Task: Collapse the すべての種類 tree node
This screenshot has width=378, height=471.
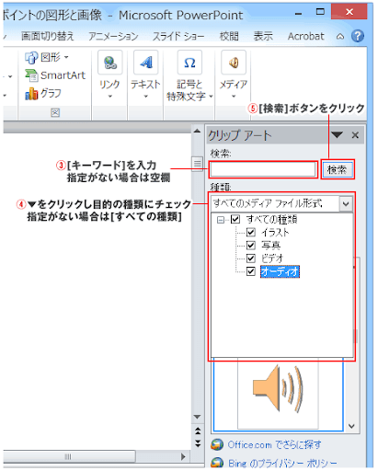Action: (x=221, y=220)
